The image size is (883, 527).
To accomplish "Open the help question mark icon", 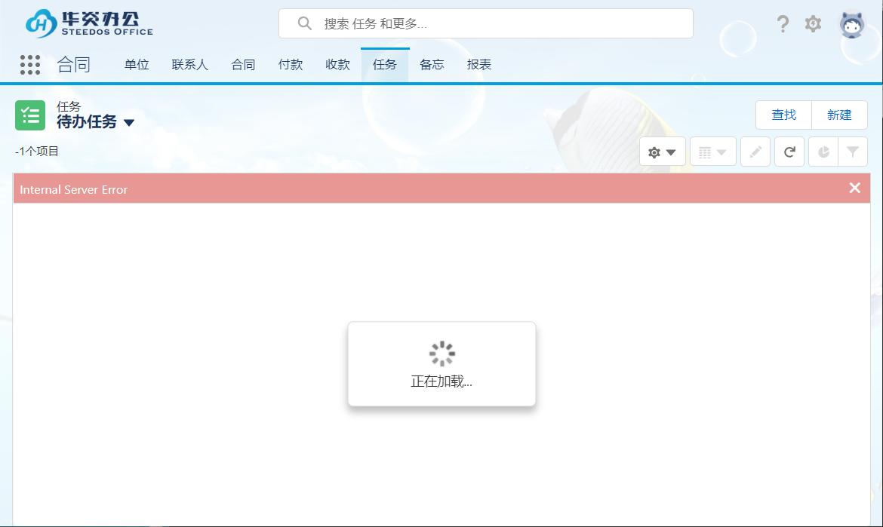I will tap(782, 23).
